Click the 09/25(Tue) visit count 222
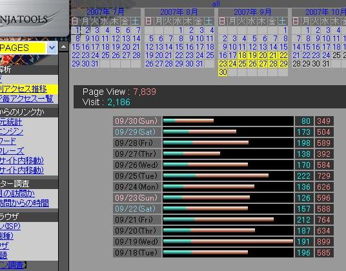The height and width of the screenshot is (271, 346). click(x=304, y=176)
